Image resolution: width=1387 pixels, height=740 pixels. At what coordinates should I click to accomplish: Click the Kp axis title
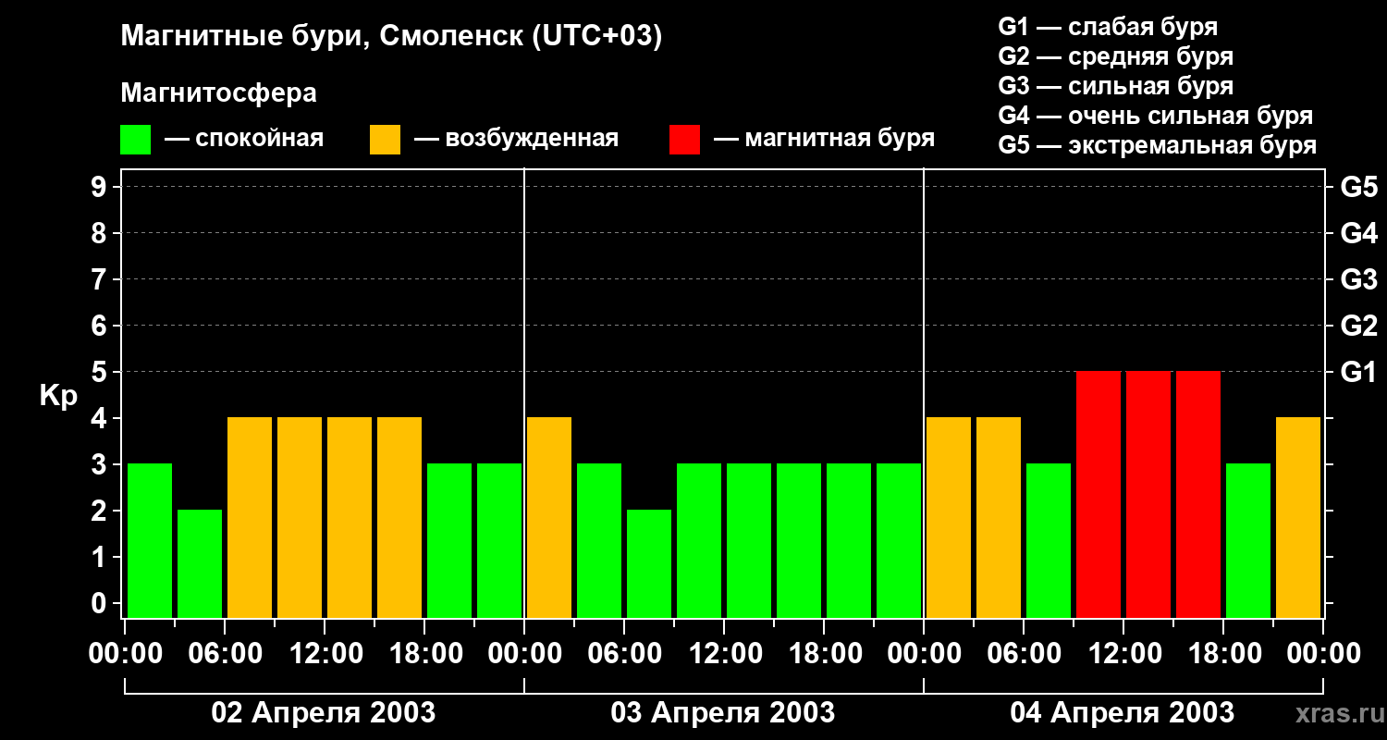tap(58, 396)
